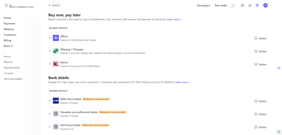Click the SEPA Direct Debit logo

click(56, 101)
